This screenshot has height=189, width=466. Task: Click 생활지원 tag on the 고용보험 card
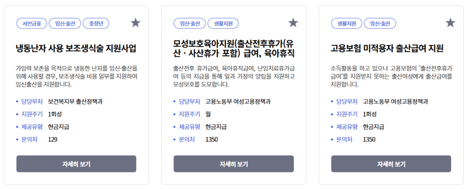346,23
